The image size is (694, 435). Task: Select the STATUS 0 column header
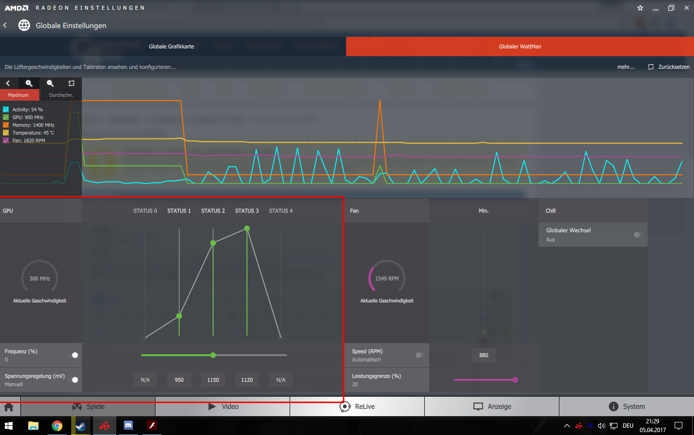click(x=145, y=211)
